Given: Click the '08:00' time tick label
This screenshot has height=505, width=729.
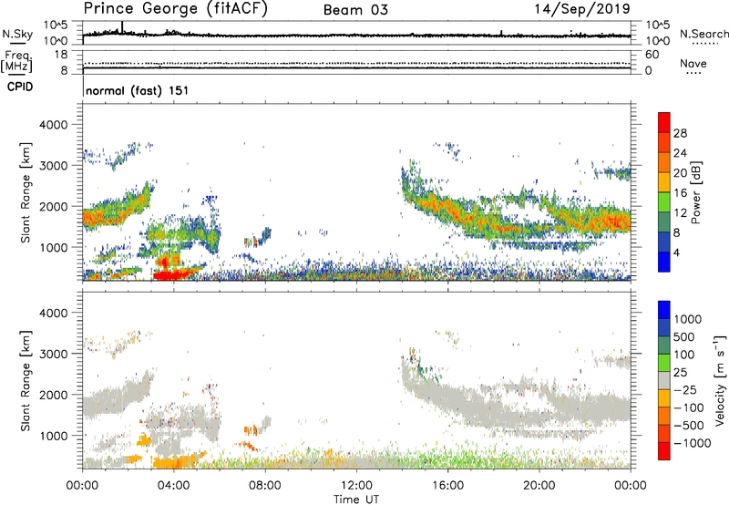Looking at the screenshot, I should (x=265, y=486).
